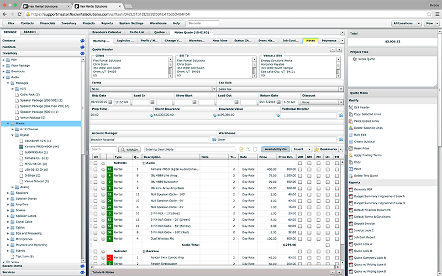This screenshot has width=442, height=276.
Task: Expand the Analog folder in inventory tree
Action: tap(12, 187)
